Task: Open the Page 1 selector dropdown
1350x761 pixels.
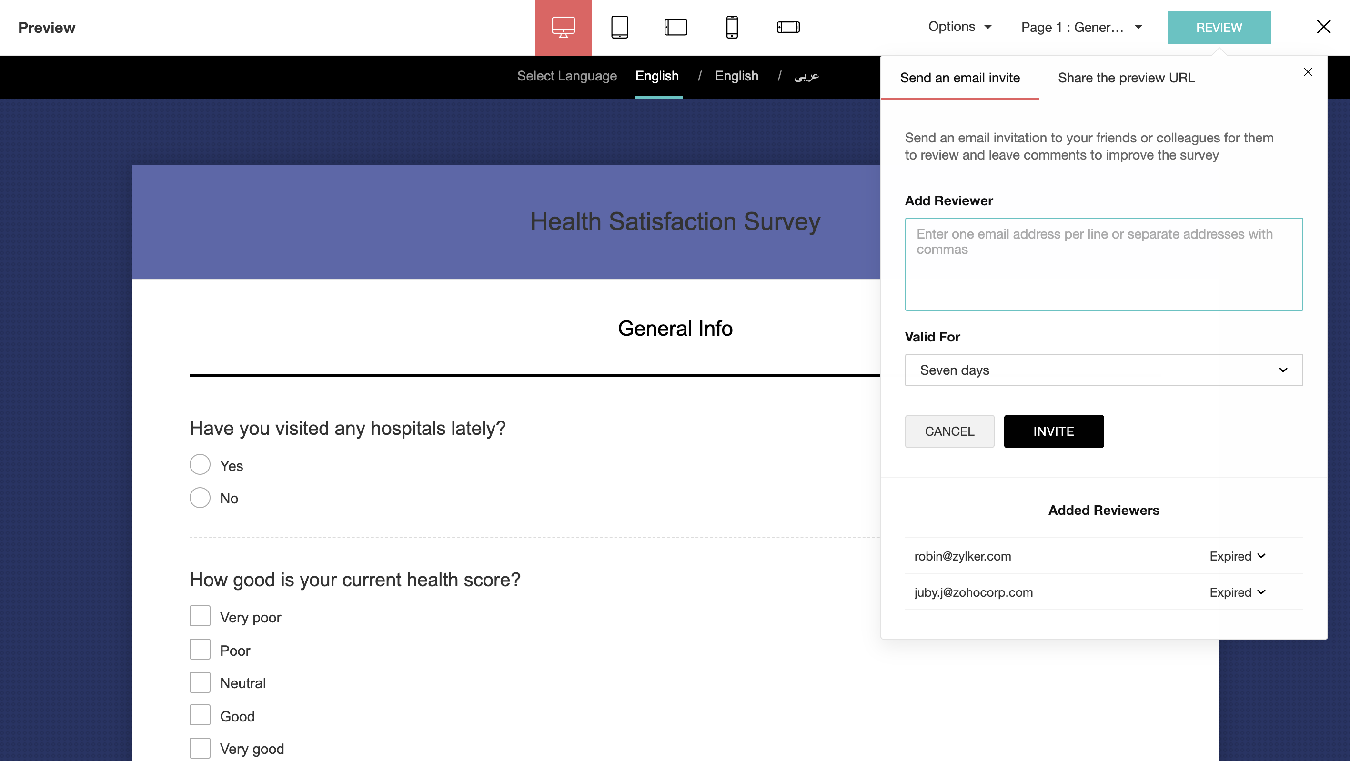Action: tap(1081, 27)
